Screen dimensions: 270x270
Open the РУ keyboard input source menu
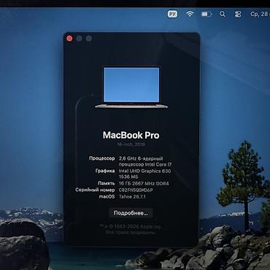[172, 14]
